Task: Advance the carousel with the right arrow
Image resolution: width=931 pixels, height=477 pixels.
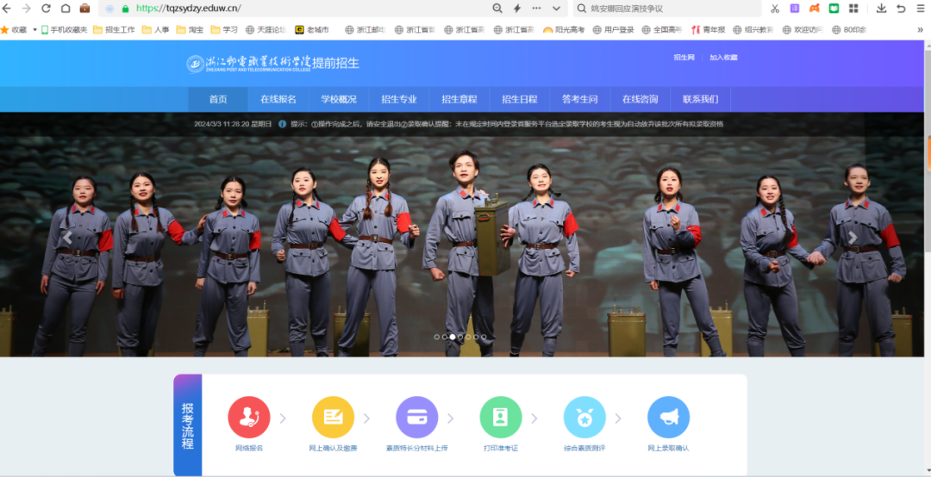Action: coord(853,238)
